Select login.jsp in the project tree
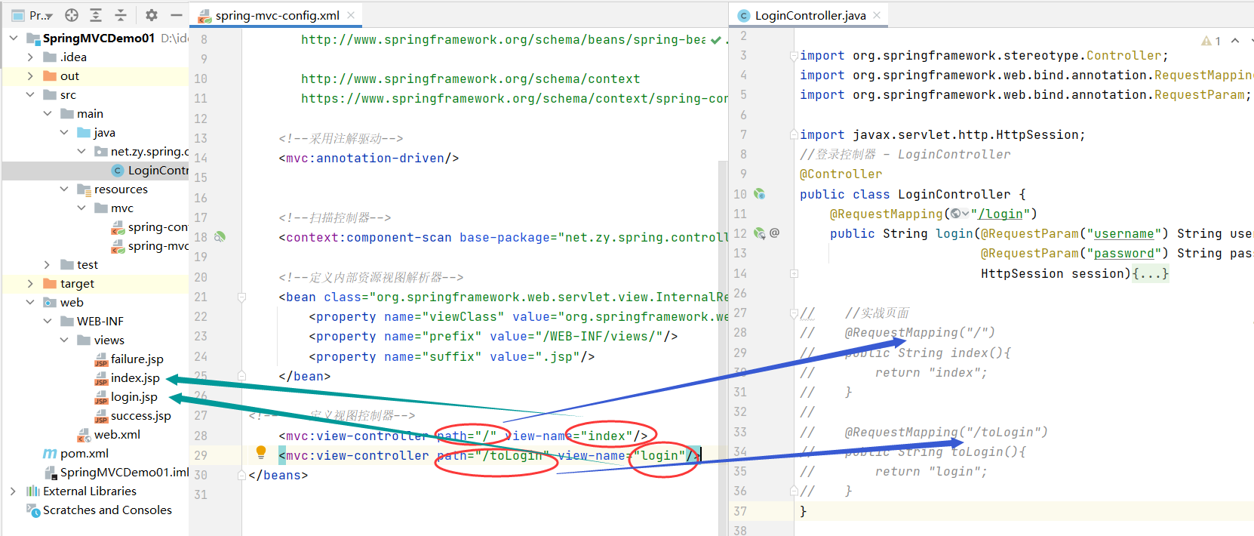Image resolution: width=1254 pixels, height=536 pixels. click(125, 396)
